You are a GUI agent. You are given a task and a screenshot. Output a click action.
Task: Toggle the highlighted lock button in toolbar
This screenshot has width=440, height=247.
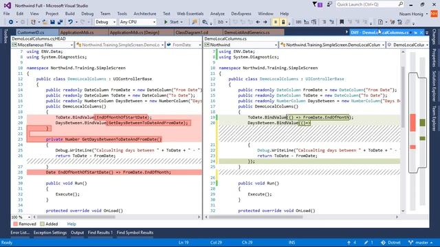(x=283, y=22)
